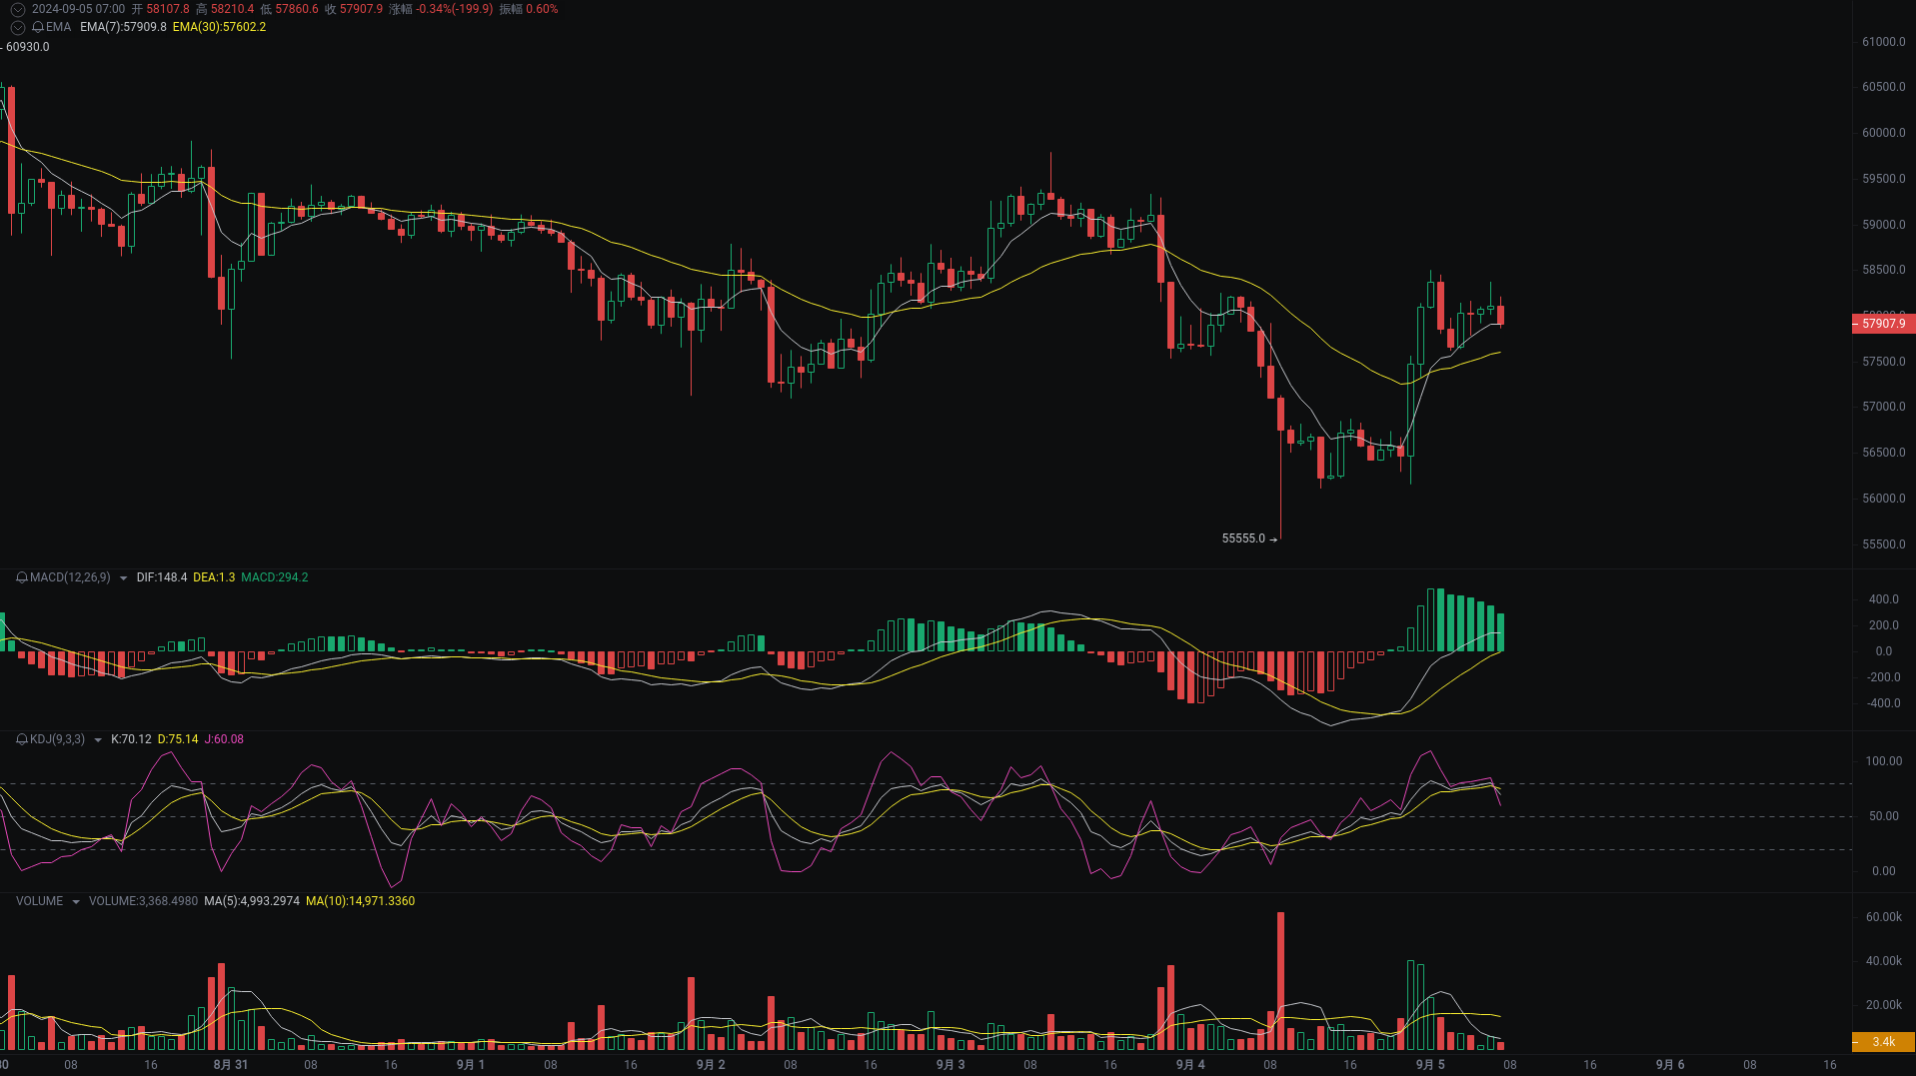Click the VOLUME:3,368.4980 readout
The height and width of the screenshot is (1076, 1916).
pyautogui.click(x=143, y=901)
